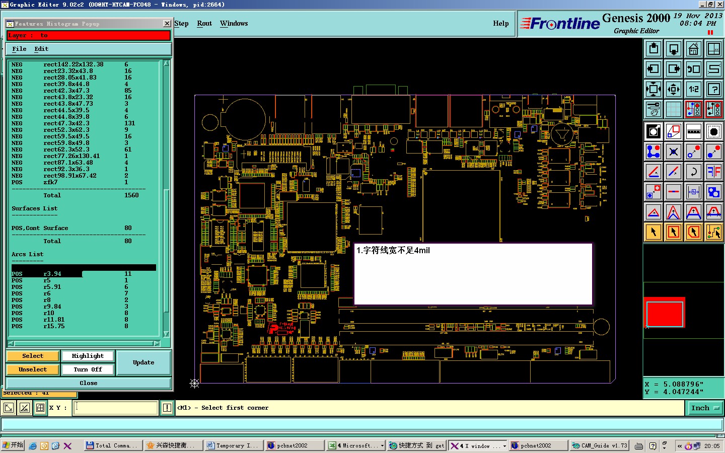Click the Highlight button
This screenshot has height=453, width=725.
88,356
